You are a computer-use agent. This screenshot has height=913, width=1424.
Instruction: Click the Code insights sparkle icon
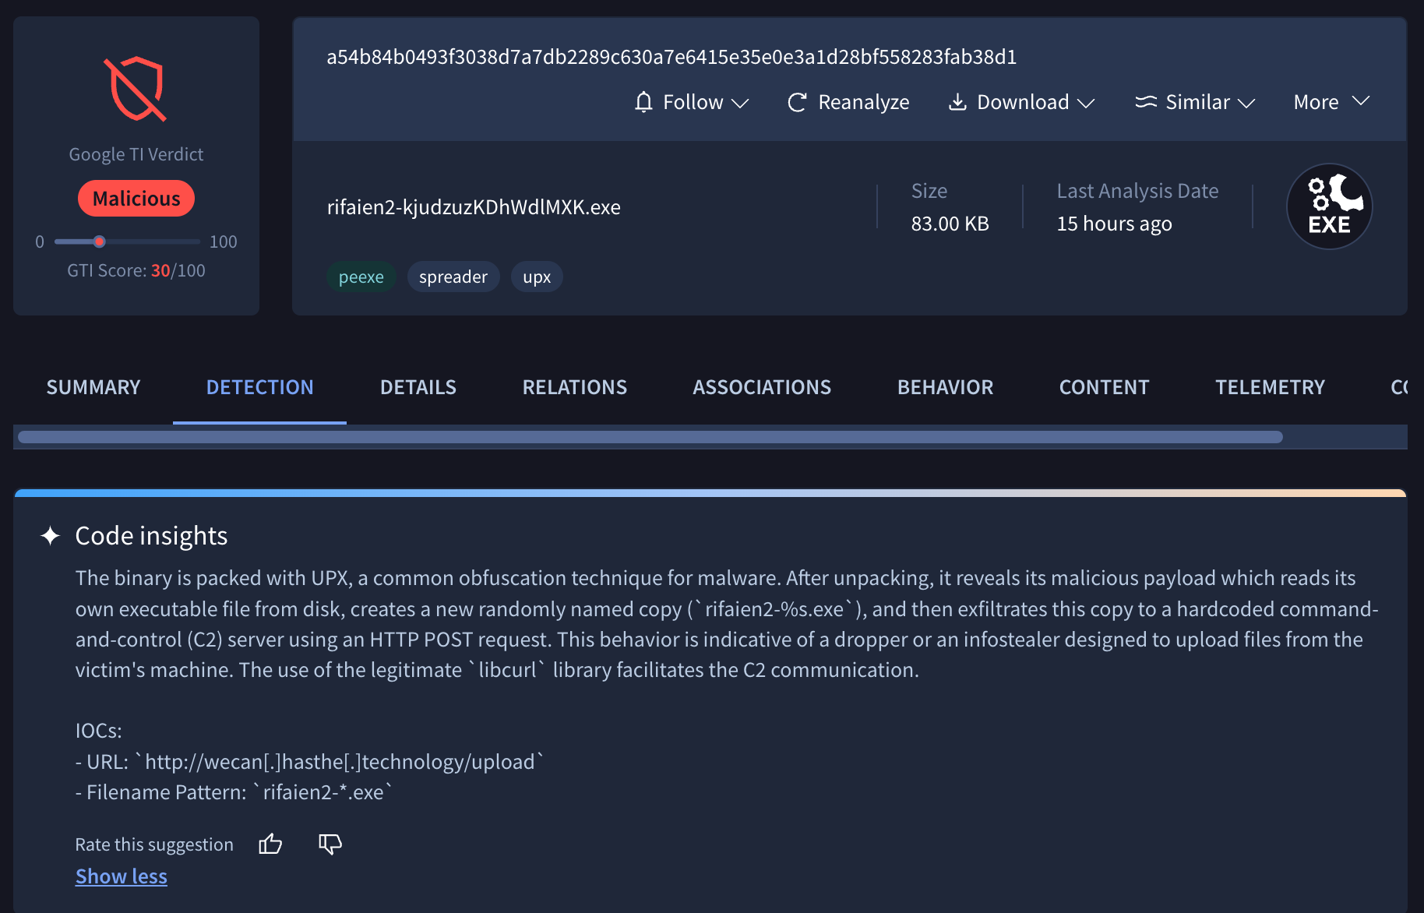[x=51, y=536]
